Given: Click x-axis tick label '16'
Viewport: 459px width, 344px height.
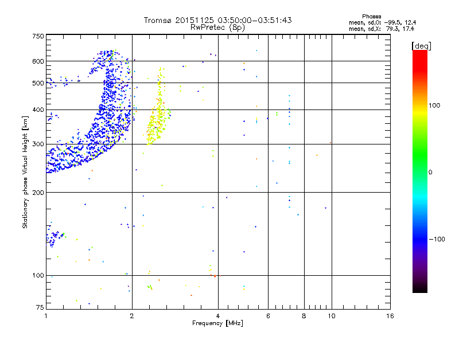Looking at the screenshot, I should click(x=390, y=316).
